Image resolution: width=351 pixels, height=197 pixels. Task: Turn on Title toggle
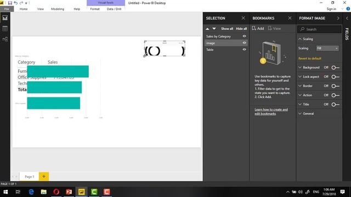tap(335, 105)
